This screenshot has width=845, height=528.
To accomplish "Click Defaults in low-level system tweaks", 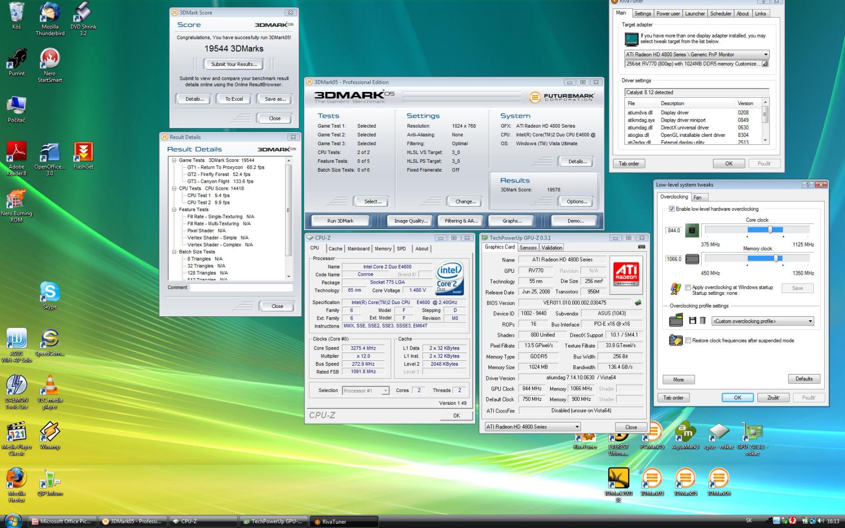I will (804, 379).
